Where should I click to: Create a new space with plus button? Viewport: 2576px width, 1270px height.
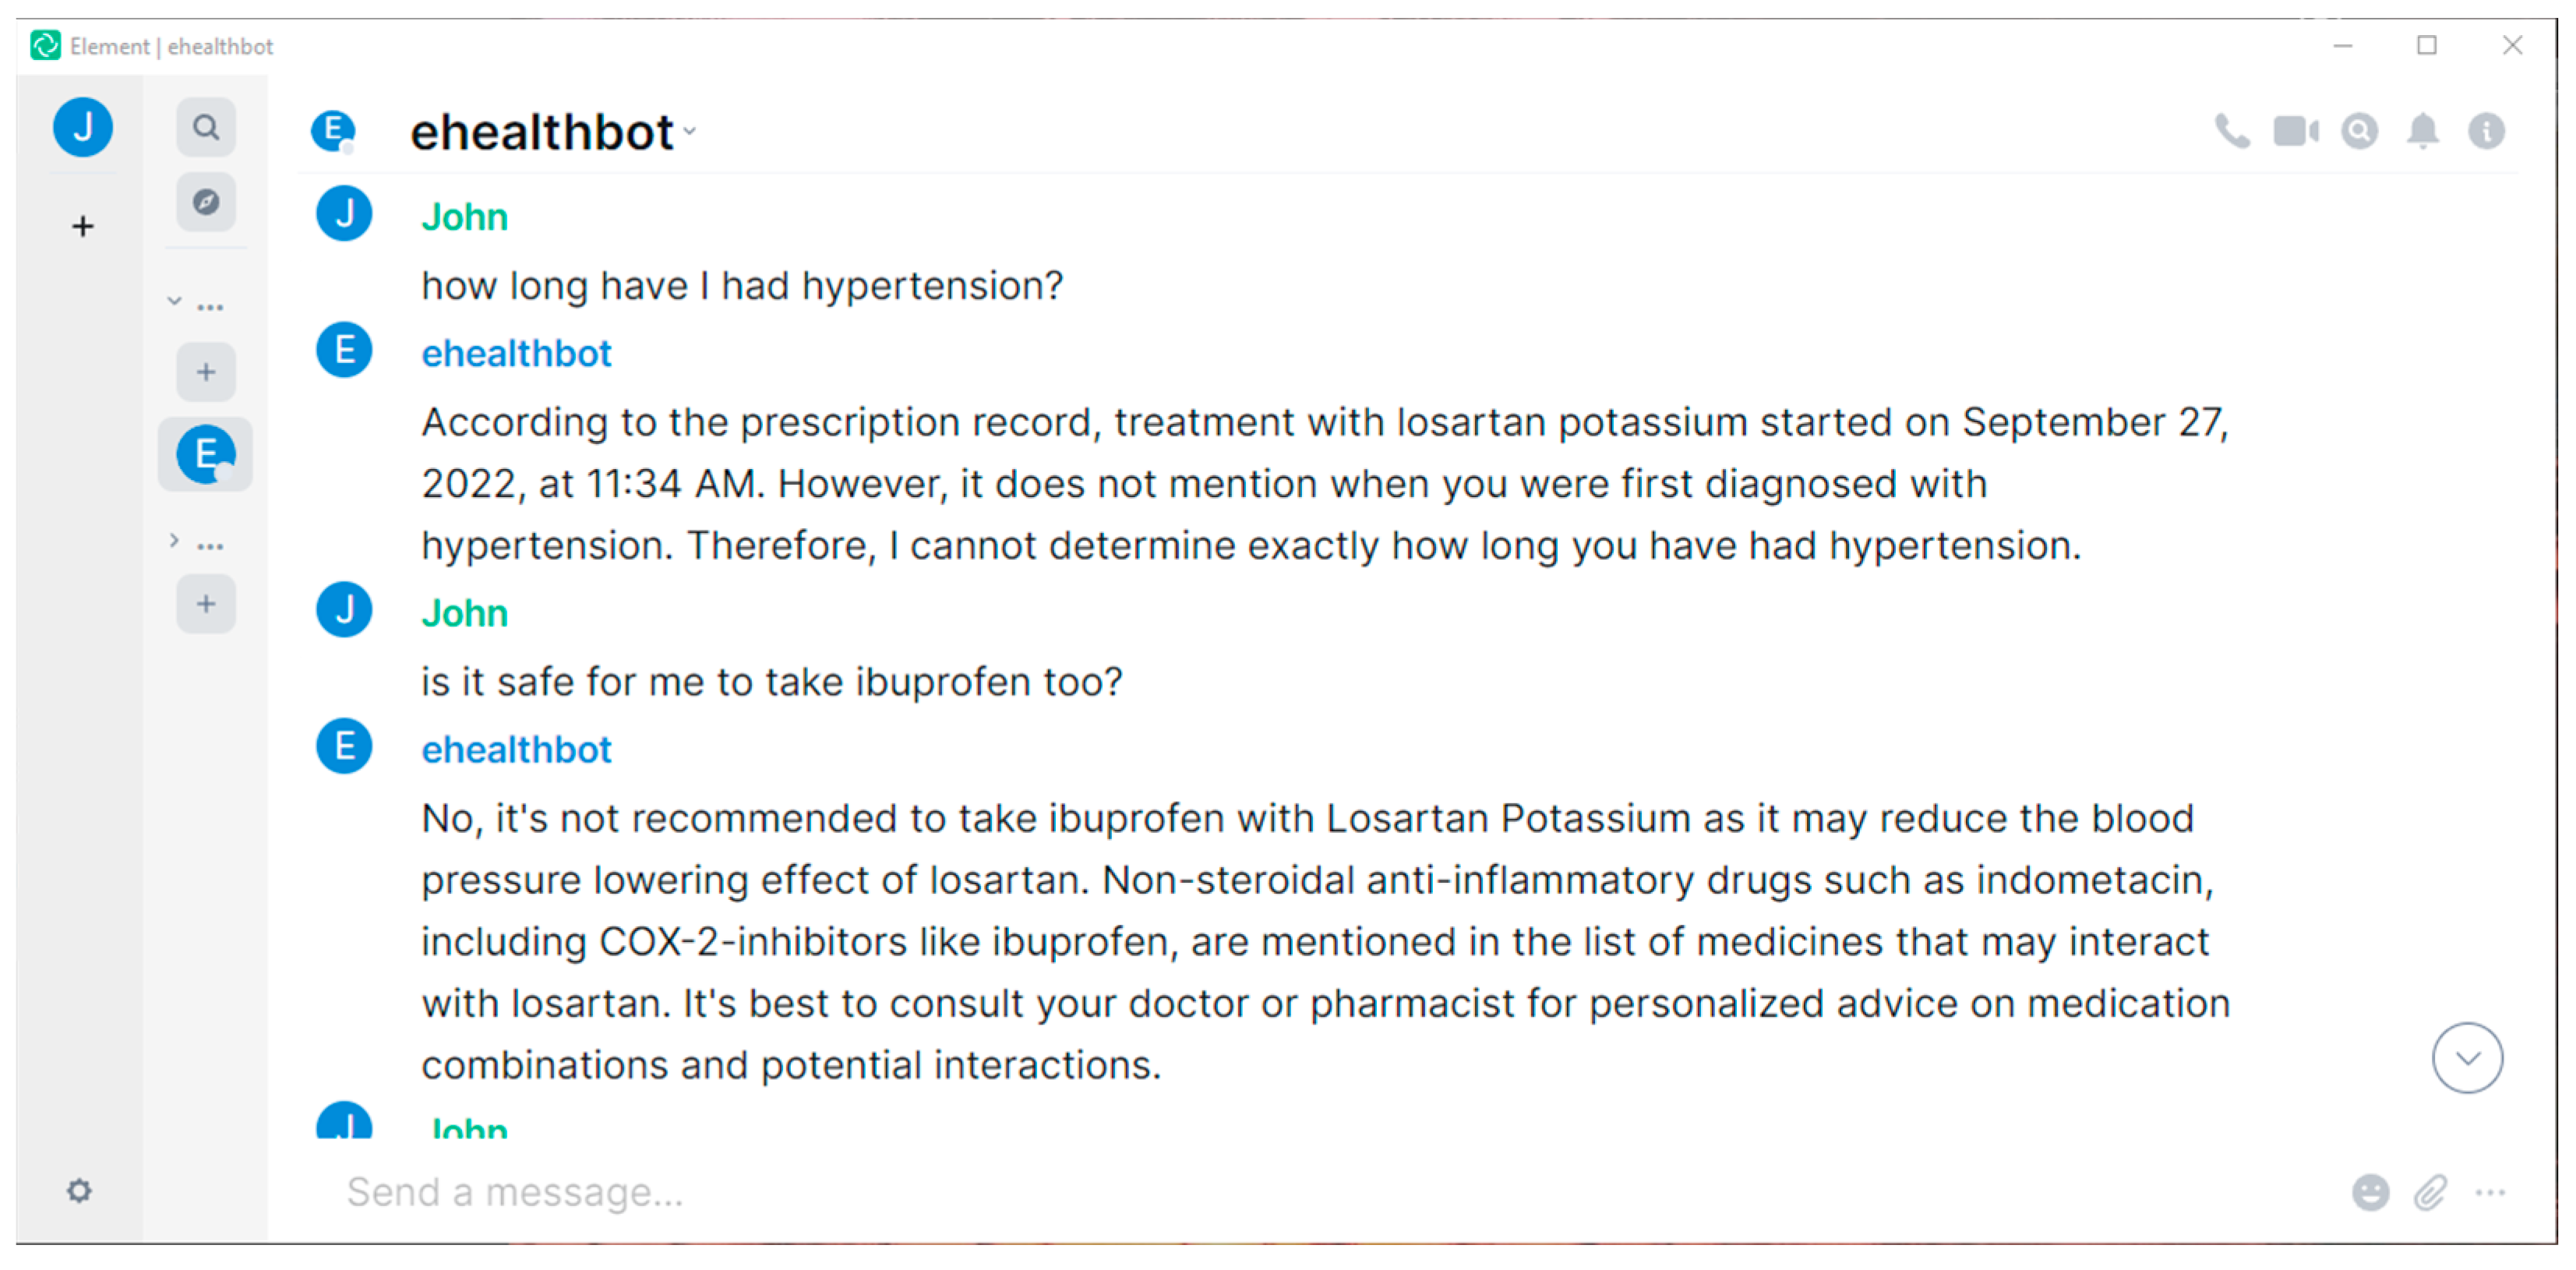click(83, 226)
